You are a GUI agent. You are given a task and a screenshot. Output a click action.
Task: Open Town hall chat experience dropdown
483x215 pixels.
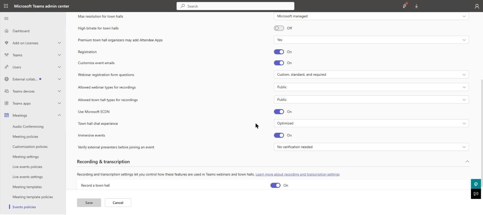pos(371,123)
